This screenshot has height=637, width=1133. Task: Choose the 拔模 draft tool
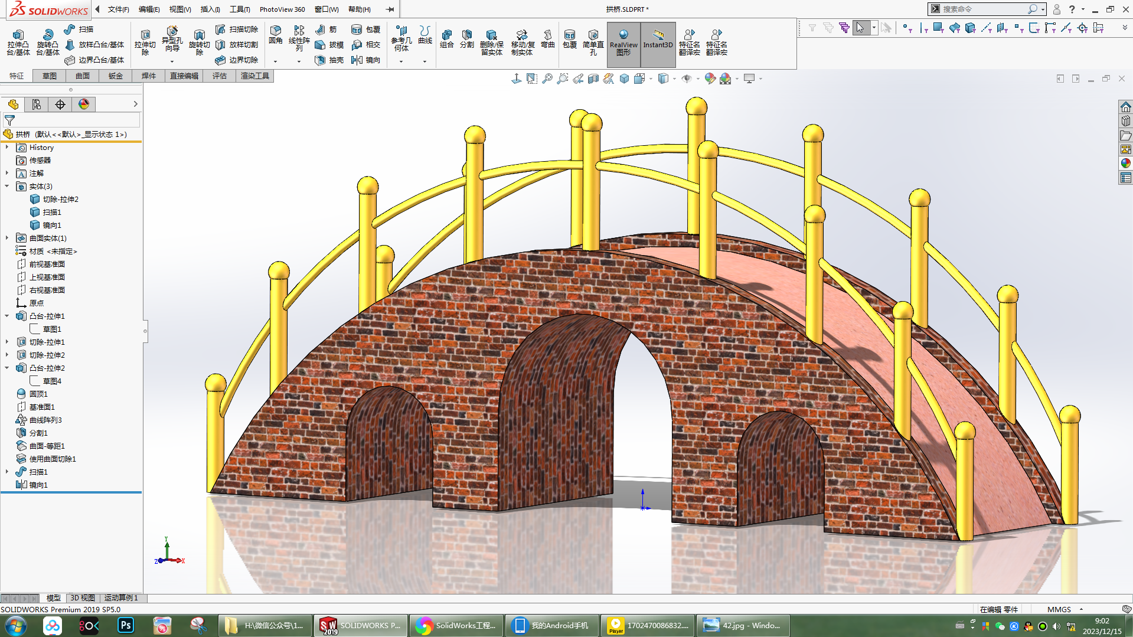[329, 45]
